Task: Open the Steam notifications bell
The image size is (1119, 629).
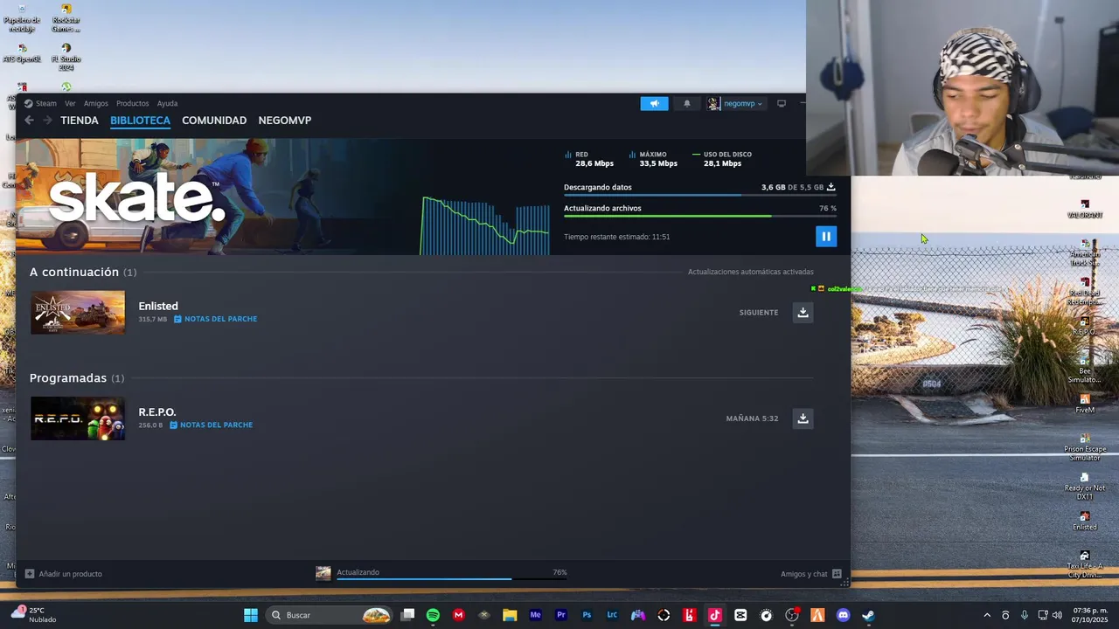Action: [686, 103]
